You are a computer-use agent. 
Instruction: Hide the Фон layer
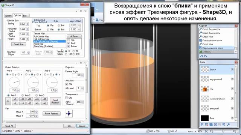[x=232, y=118]
